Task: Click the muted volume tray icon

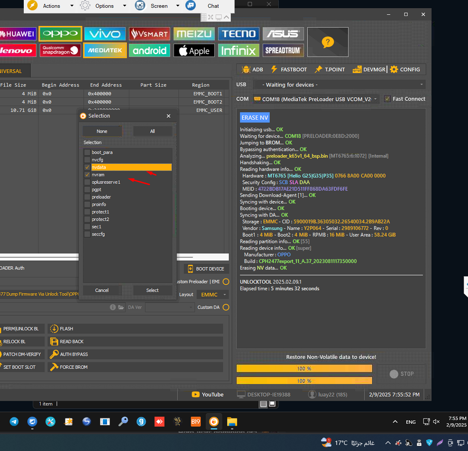Action: [x=436, y=422]
